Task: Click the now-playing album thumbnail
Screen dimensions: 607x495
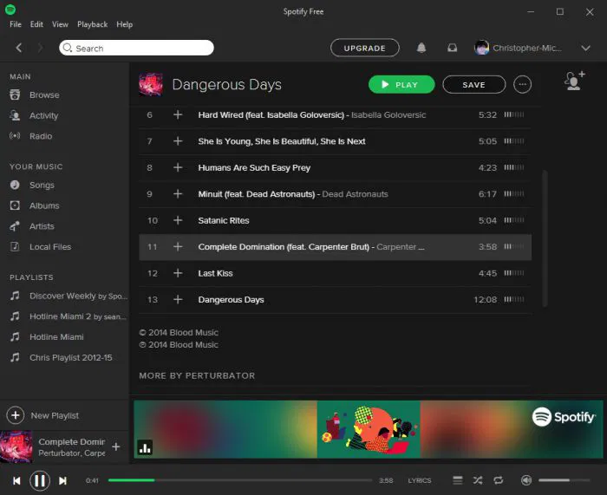Action: 16,446
